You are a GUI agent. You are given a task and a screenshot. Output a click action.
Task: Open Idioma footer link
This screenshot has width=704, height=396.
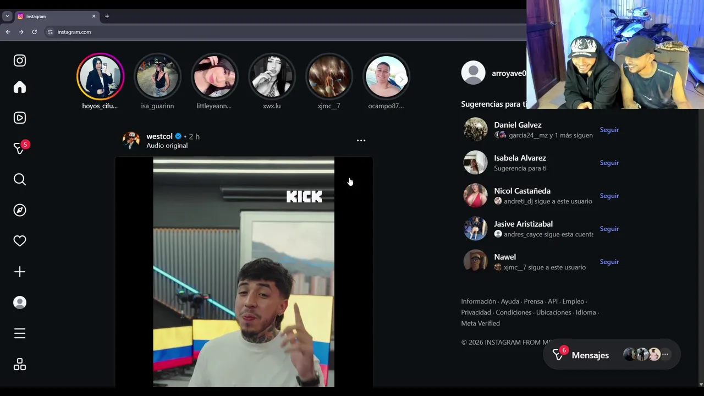(x=586, y=312)
